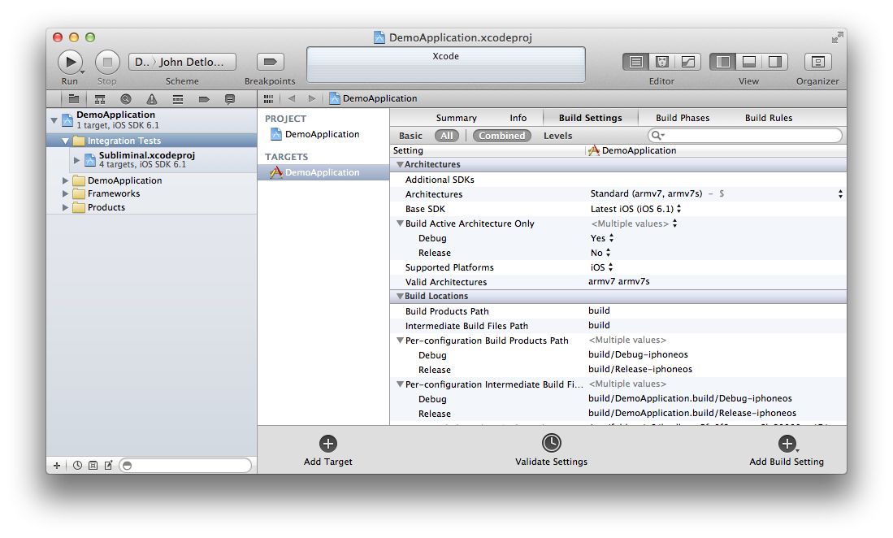Open the Info tab
893x538 pixels.
click(x=518, y=118)
